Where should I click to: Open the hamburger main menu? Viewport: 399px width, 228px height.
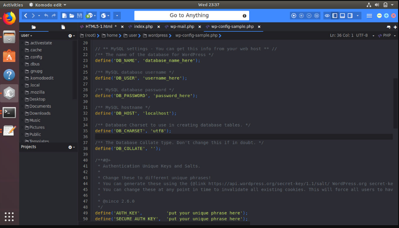(369, 16)
